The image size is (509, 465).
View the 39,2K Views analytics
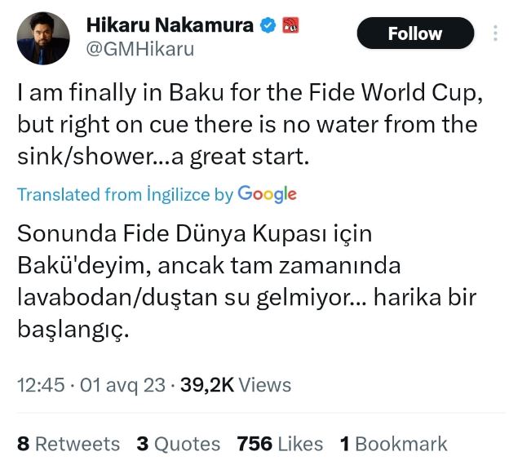click(x=236, y=384)
